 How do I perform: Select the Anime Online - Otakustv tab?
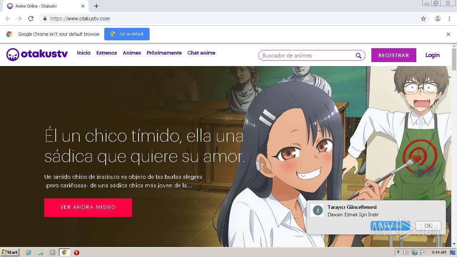tap(46, 6)
